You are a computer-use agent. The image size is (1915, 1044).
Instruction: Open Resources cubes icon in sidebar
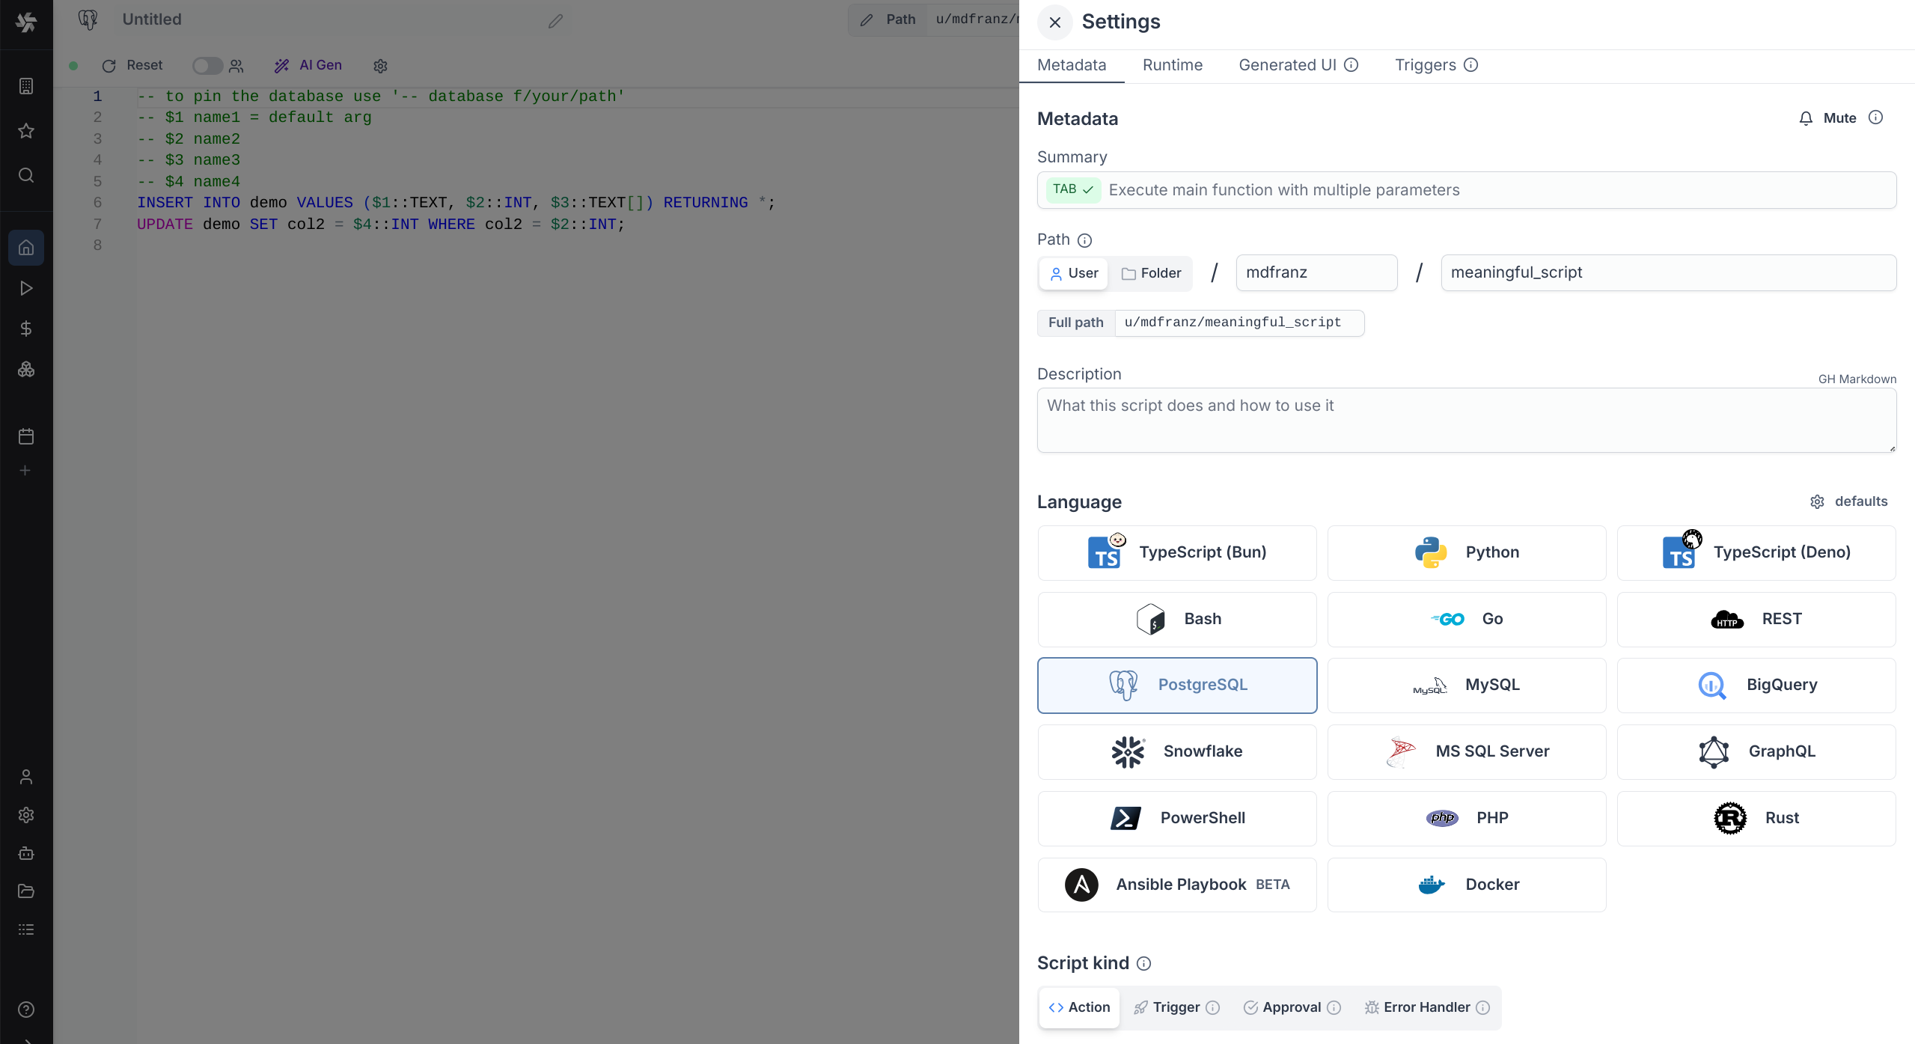point(26,370)
